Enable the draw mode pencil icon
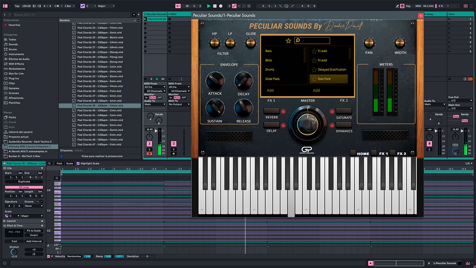This screenshot has width=476, height=268. click(x=397, y=6)
